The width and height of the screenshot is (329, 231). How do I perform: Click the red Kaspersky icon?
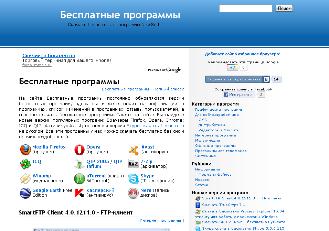point(79,193)
